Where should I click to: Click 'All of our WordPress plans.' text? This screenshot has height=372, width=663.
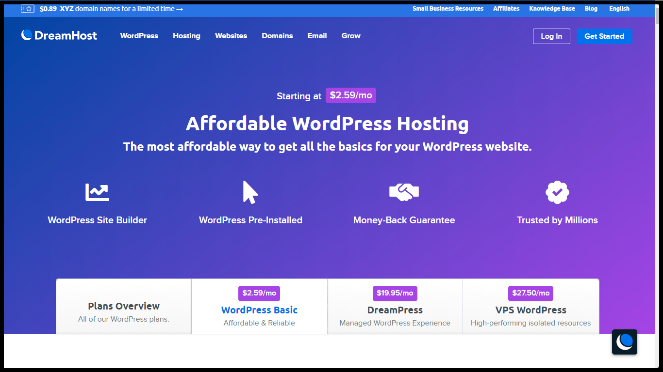(124, 319)
